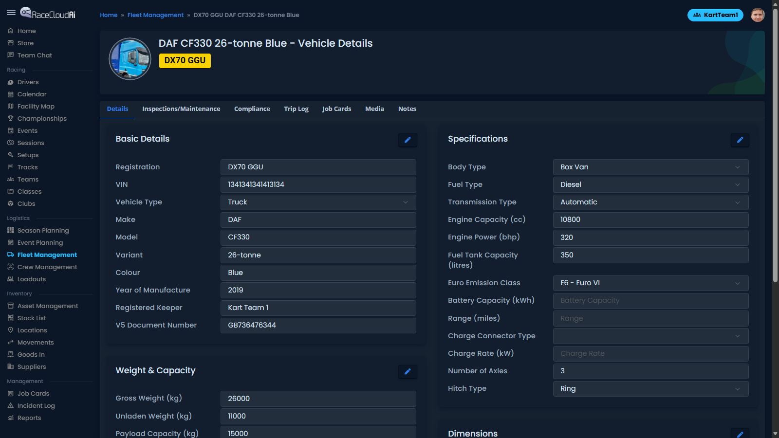Click the DX70 GGU registration badge

point(185,60)
